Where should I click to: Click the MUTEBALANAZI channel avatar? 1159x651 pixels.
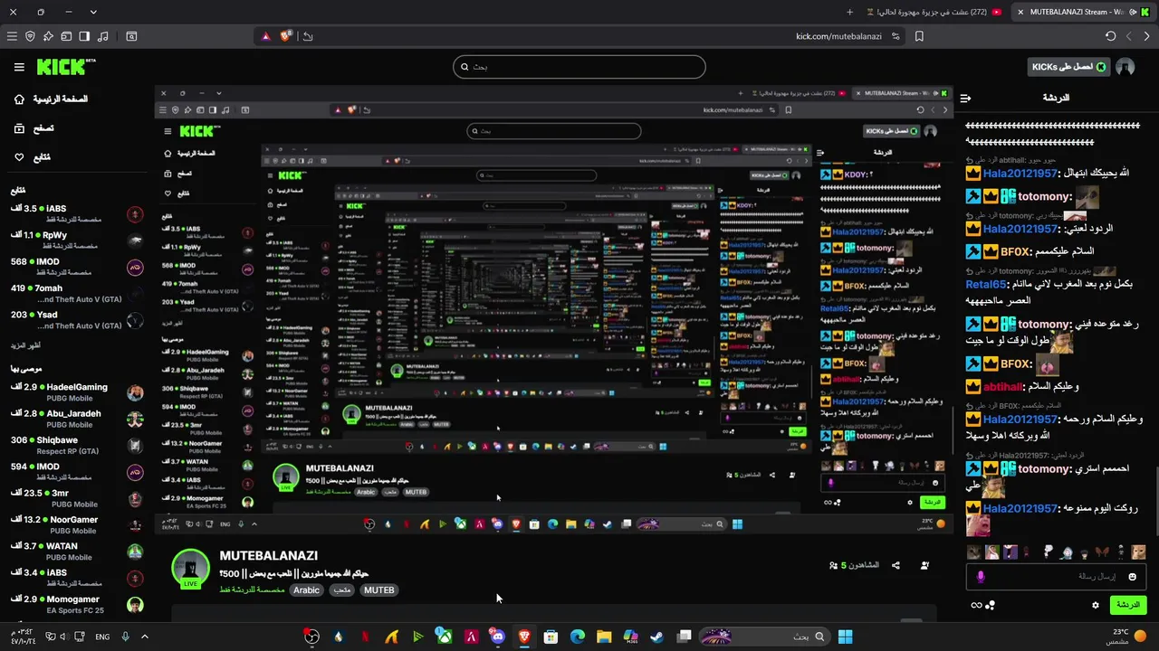(x=191, y=568)
